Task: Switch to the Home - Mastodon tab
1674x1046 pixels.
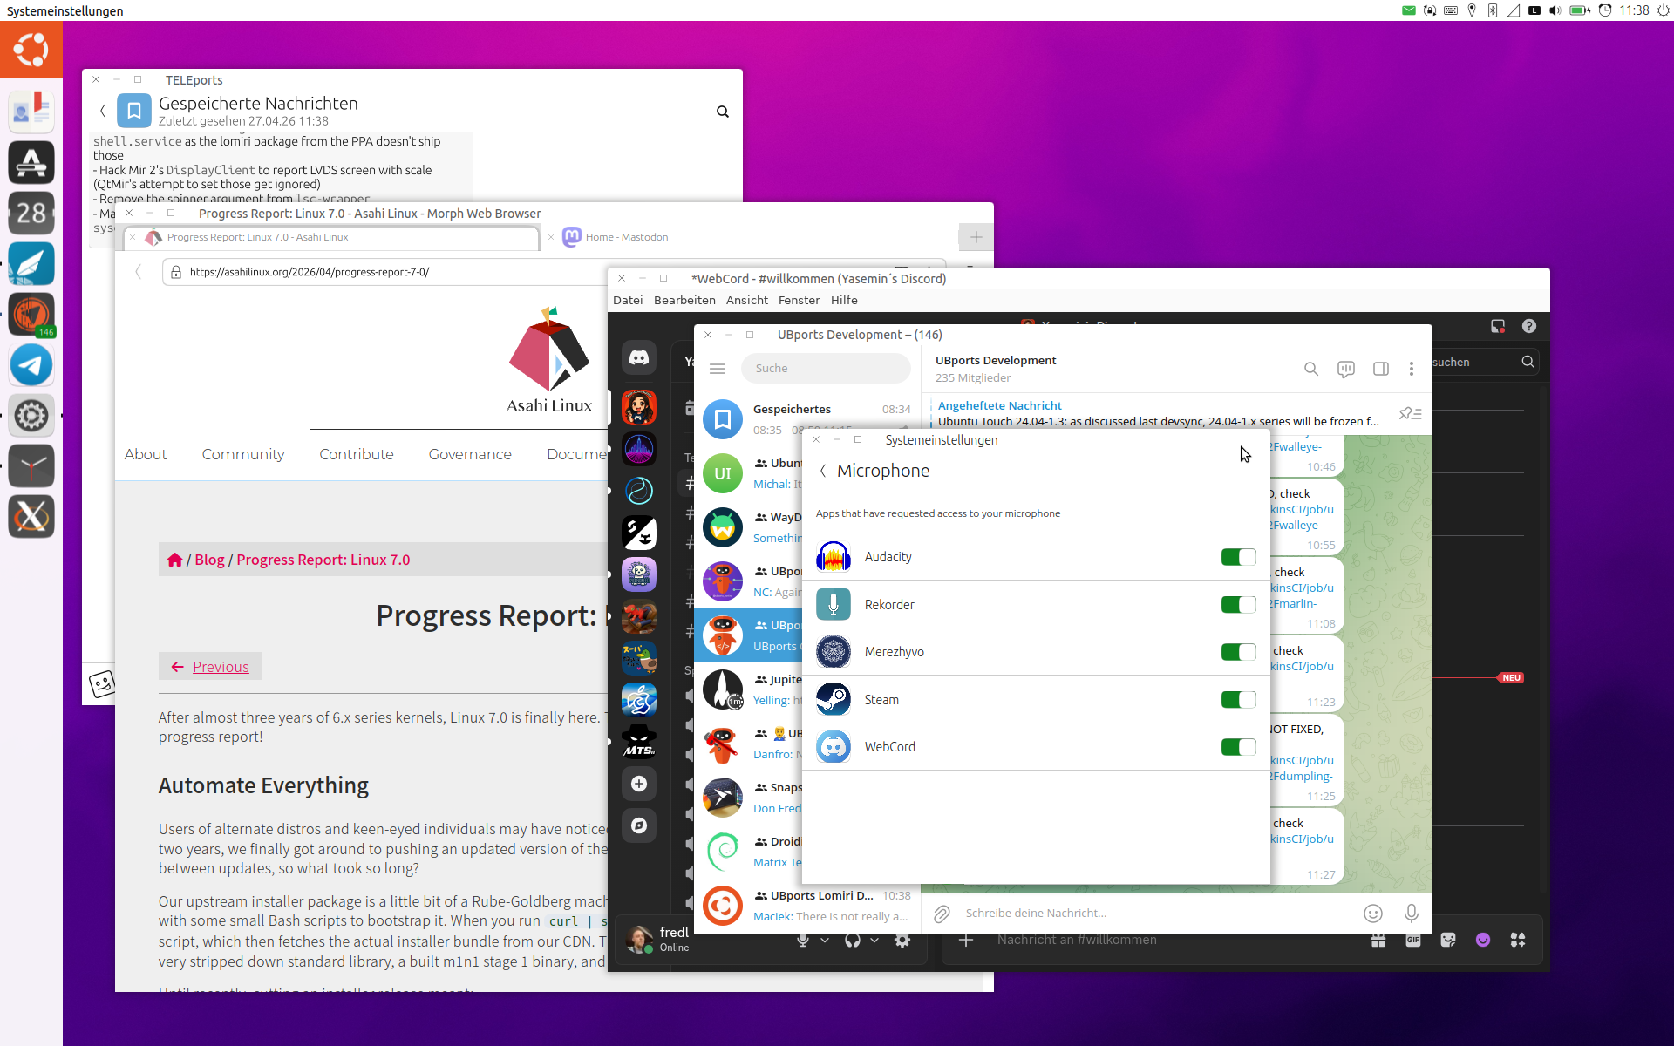Action: point(627,237)
